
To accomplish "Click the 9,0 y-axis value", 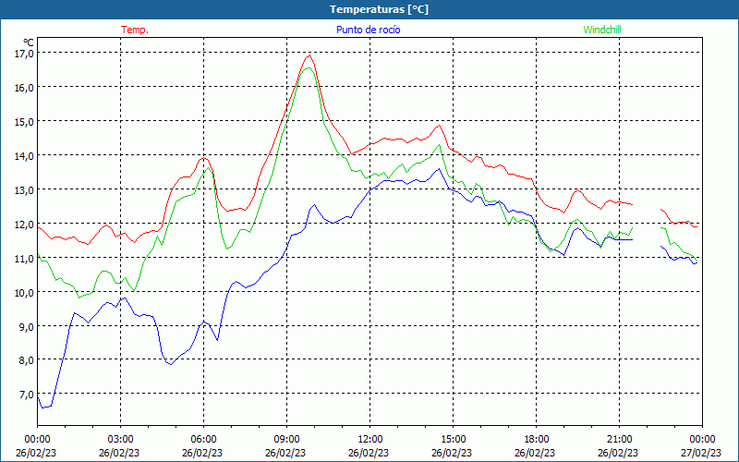I will point(26,326).
